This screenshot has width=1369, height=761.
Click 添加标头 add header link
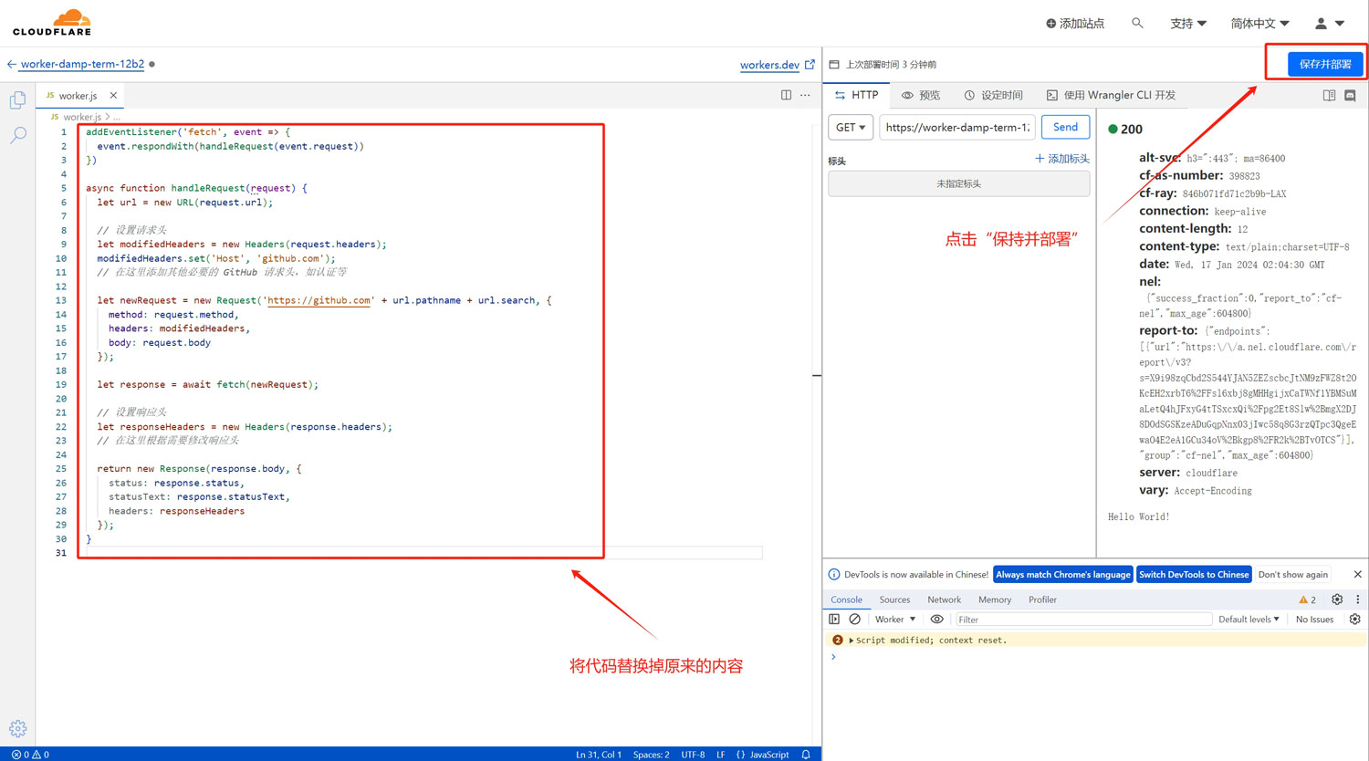(1062, 159)
